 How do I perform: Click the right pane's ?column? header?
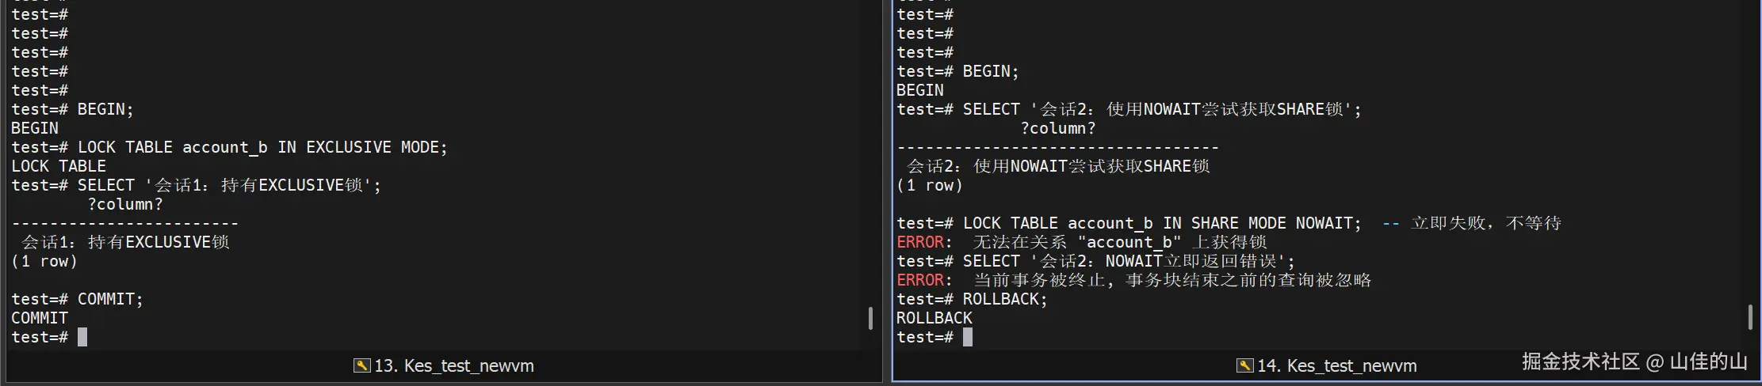(1058, 128)
